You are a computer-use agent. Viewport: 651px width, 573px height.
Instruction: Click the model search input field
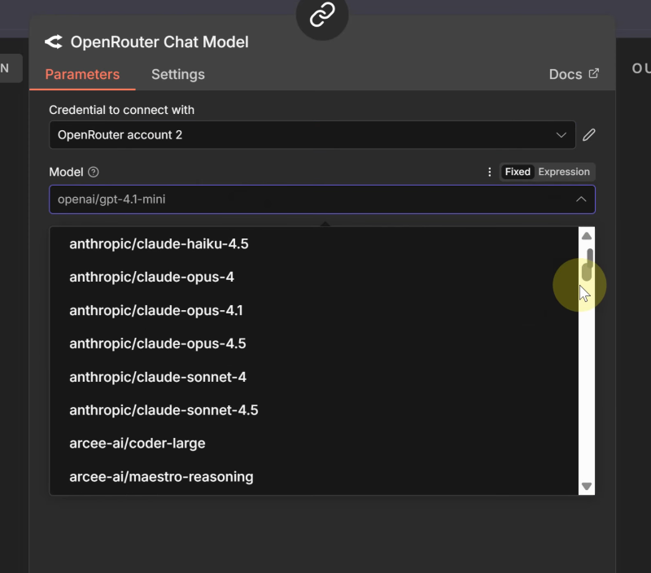(309, 199)
